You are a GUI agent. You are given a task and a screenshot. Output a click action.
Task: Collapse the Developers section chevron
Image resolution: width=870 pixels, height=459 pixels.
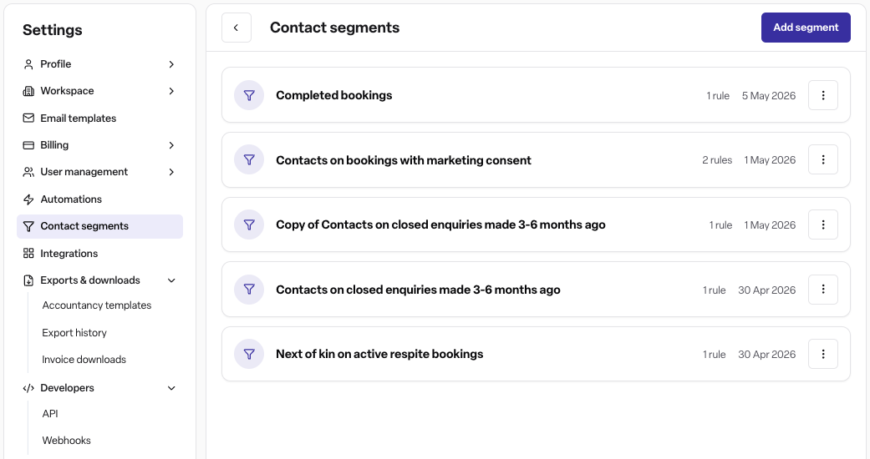point(171,388)
